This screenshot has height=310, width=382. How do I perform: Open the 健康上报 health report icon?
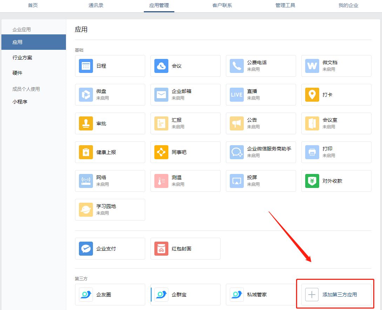[x=86, y=152]
